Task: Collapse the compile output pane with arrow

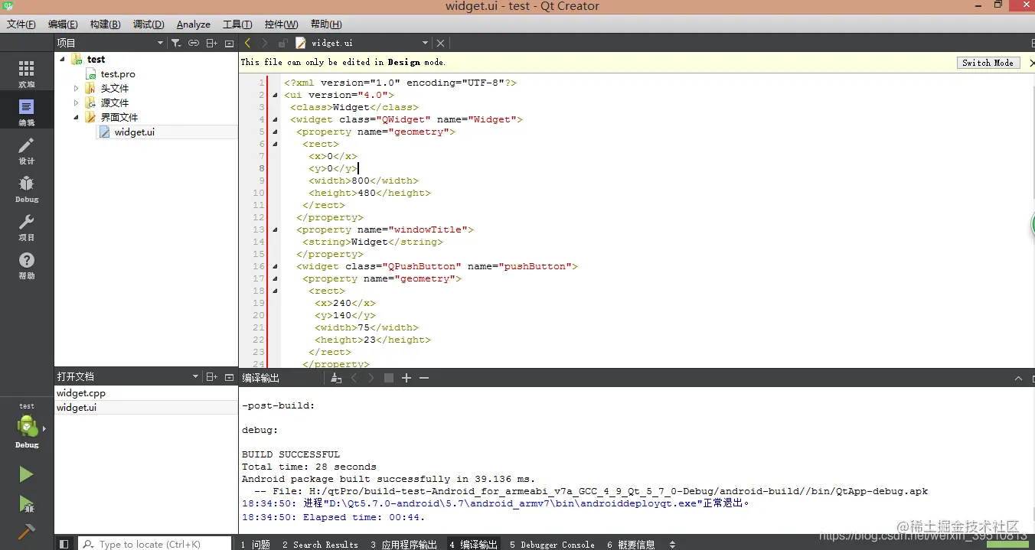Action: pyautogui.click(x=1018, y=378)
